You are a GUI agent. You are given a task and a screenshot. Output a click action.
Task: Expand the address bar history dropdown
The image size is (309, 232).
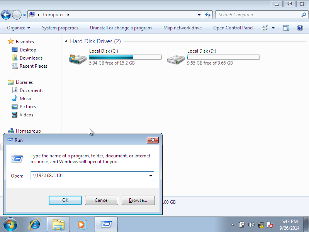pos(199,15)
